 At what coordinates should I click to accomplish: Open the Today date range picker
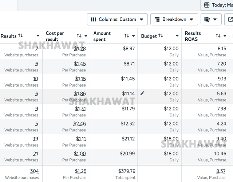[x=218, y=5]
